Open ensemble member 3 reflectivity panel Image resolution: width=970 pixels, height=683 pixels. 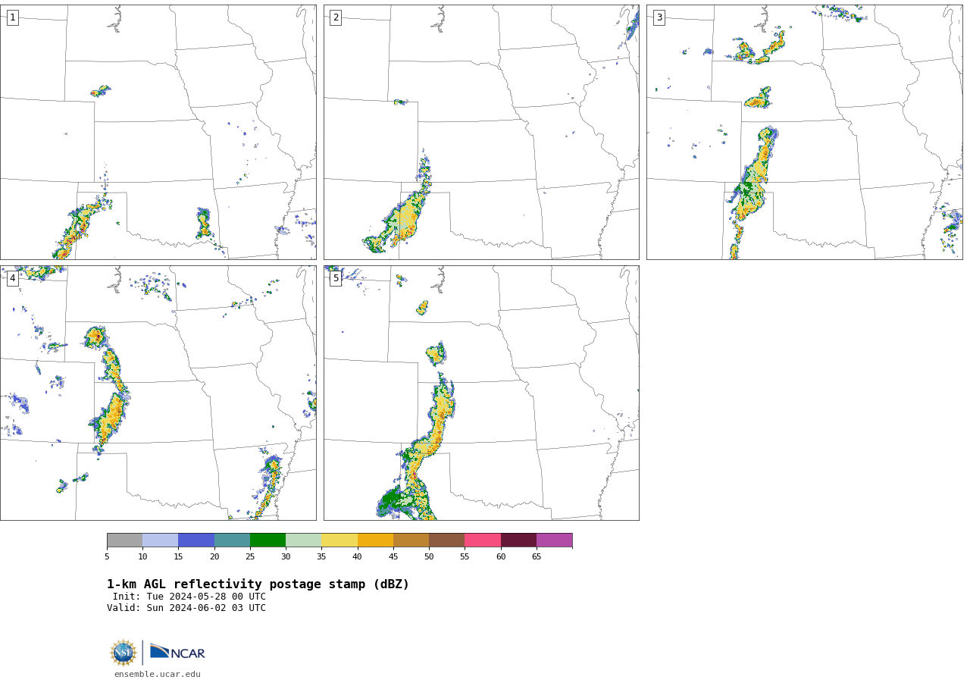[x=804, y=132]
